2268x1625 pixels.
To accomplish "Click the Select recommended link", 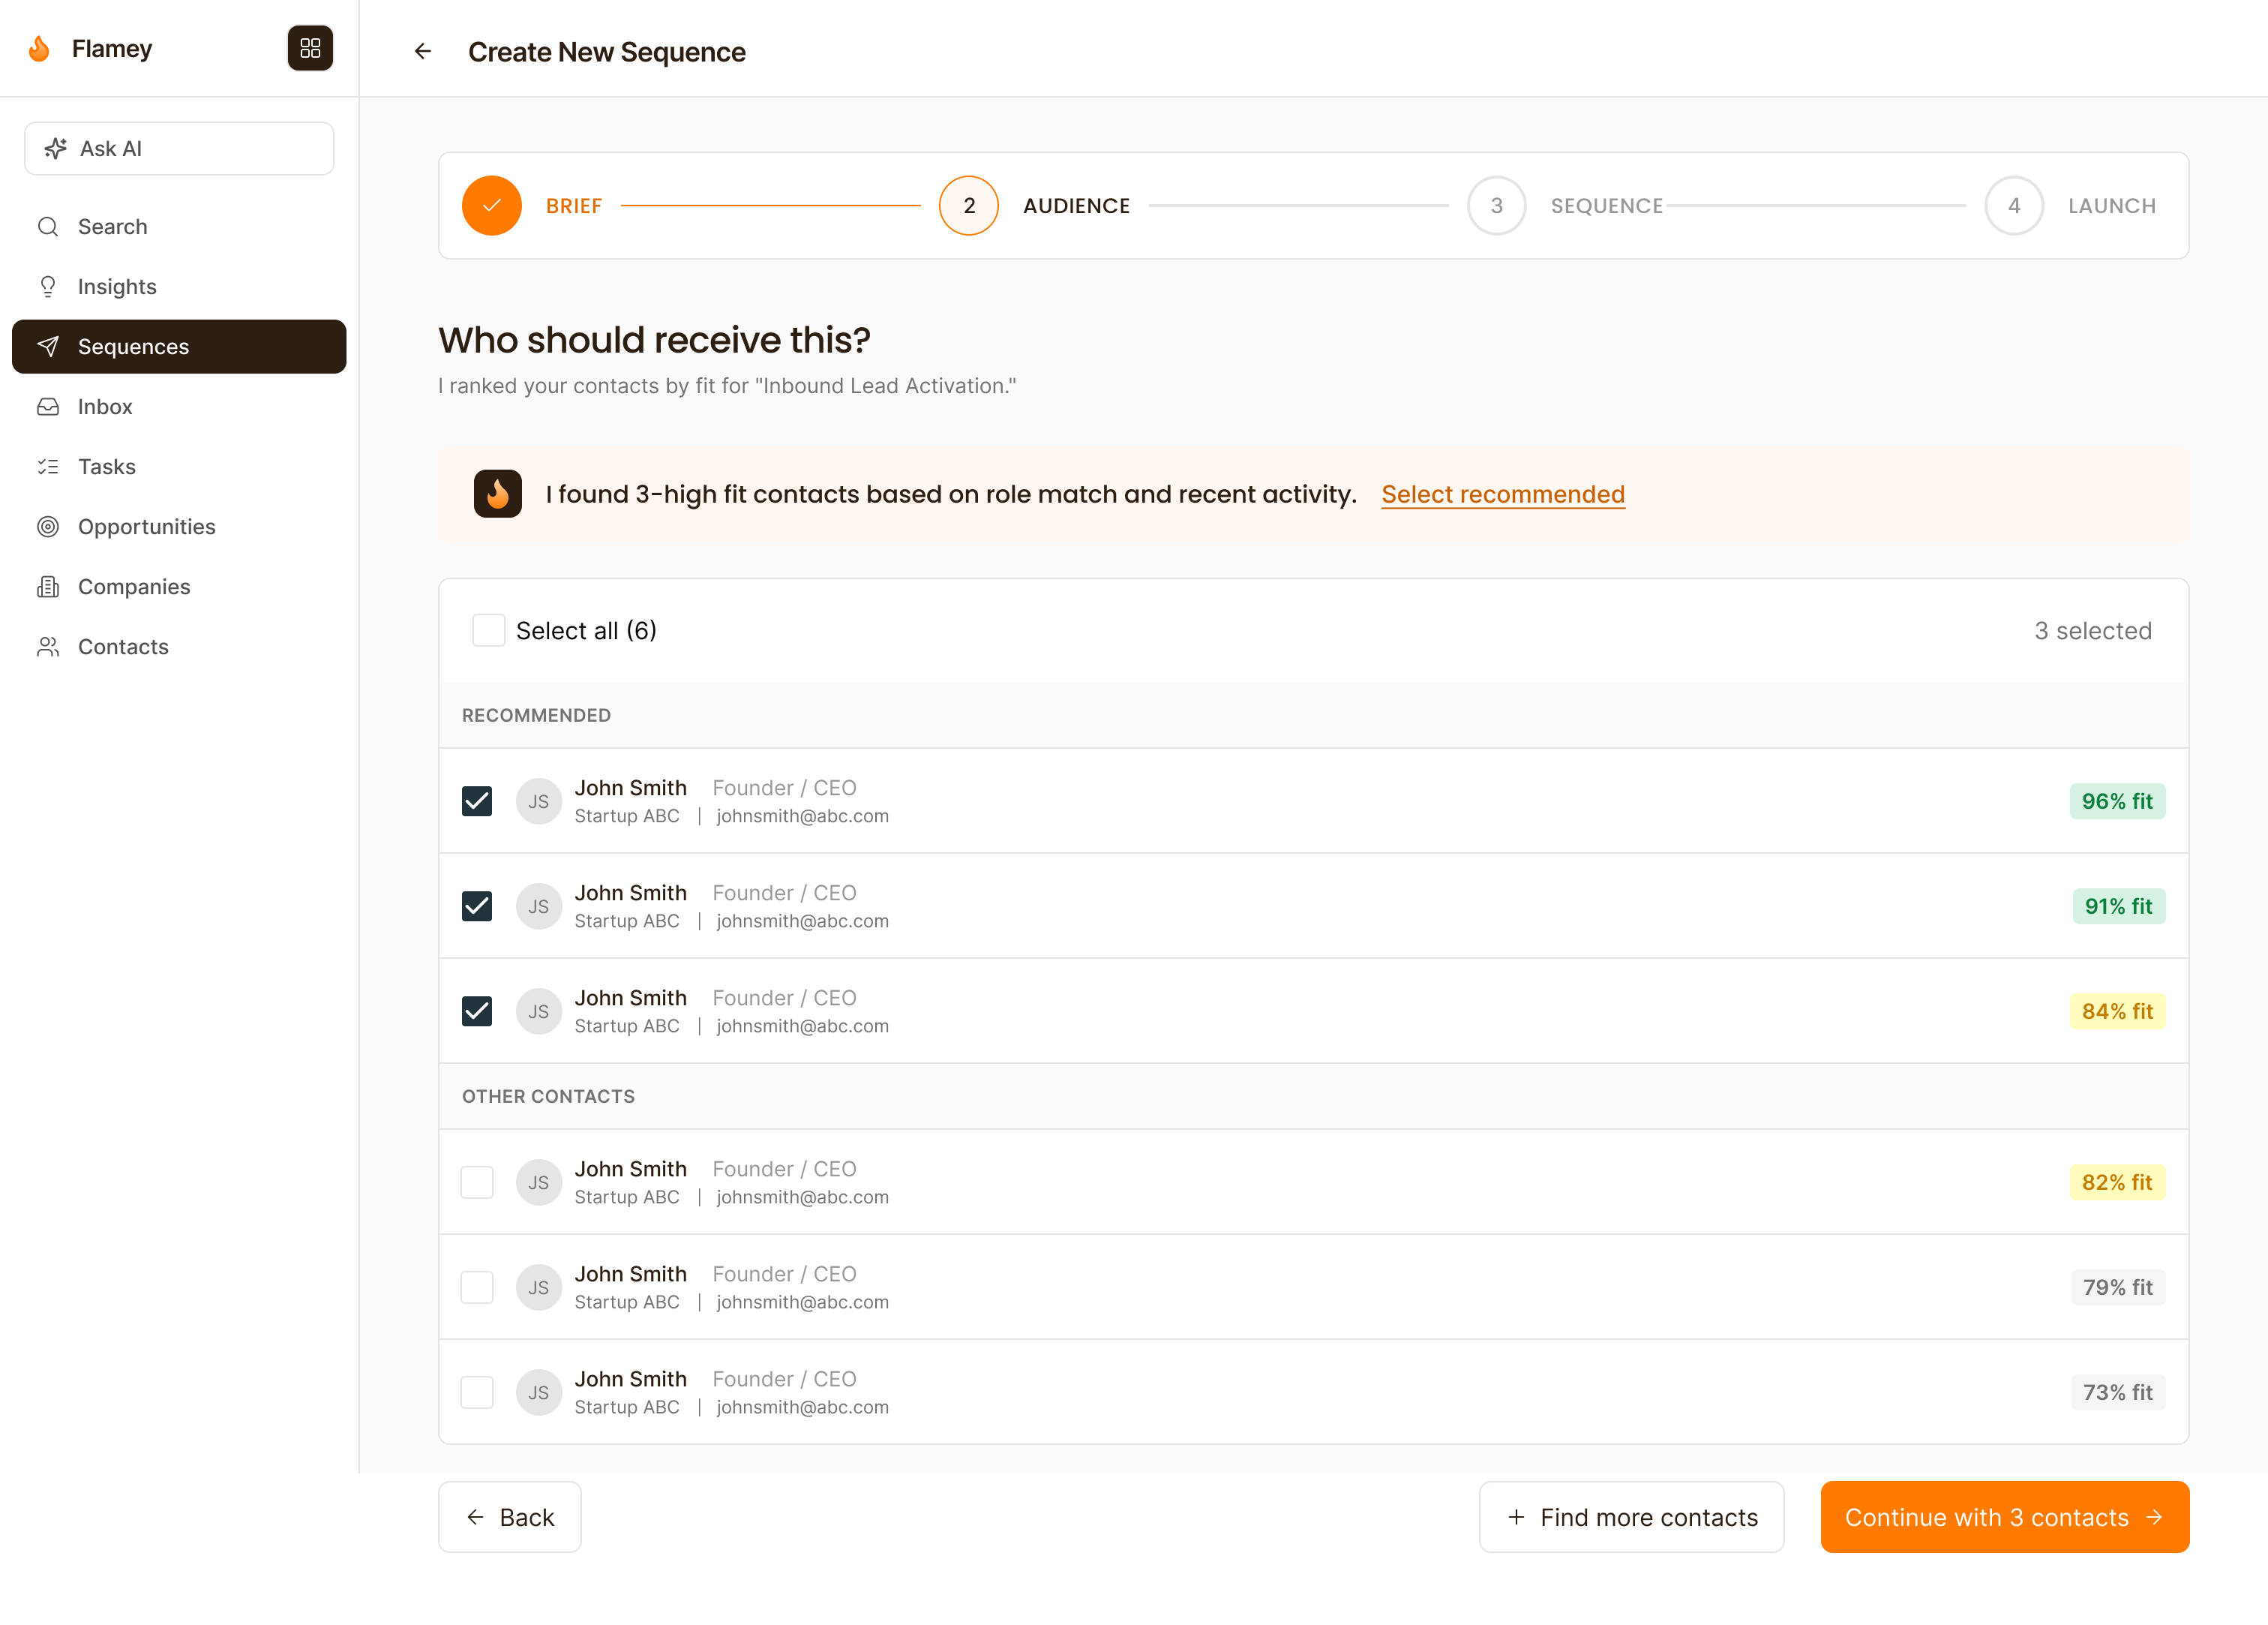I will click(1502, 494).
